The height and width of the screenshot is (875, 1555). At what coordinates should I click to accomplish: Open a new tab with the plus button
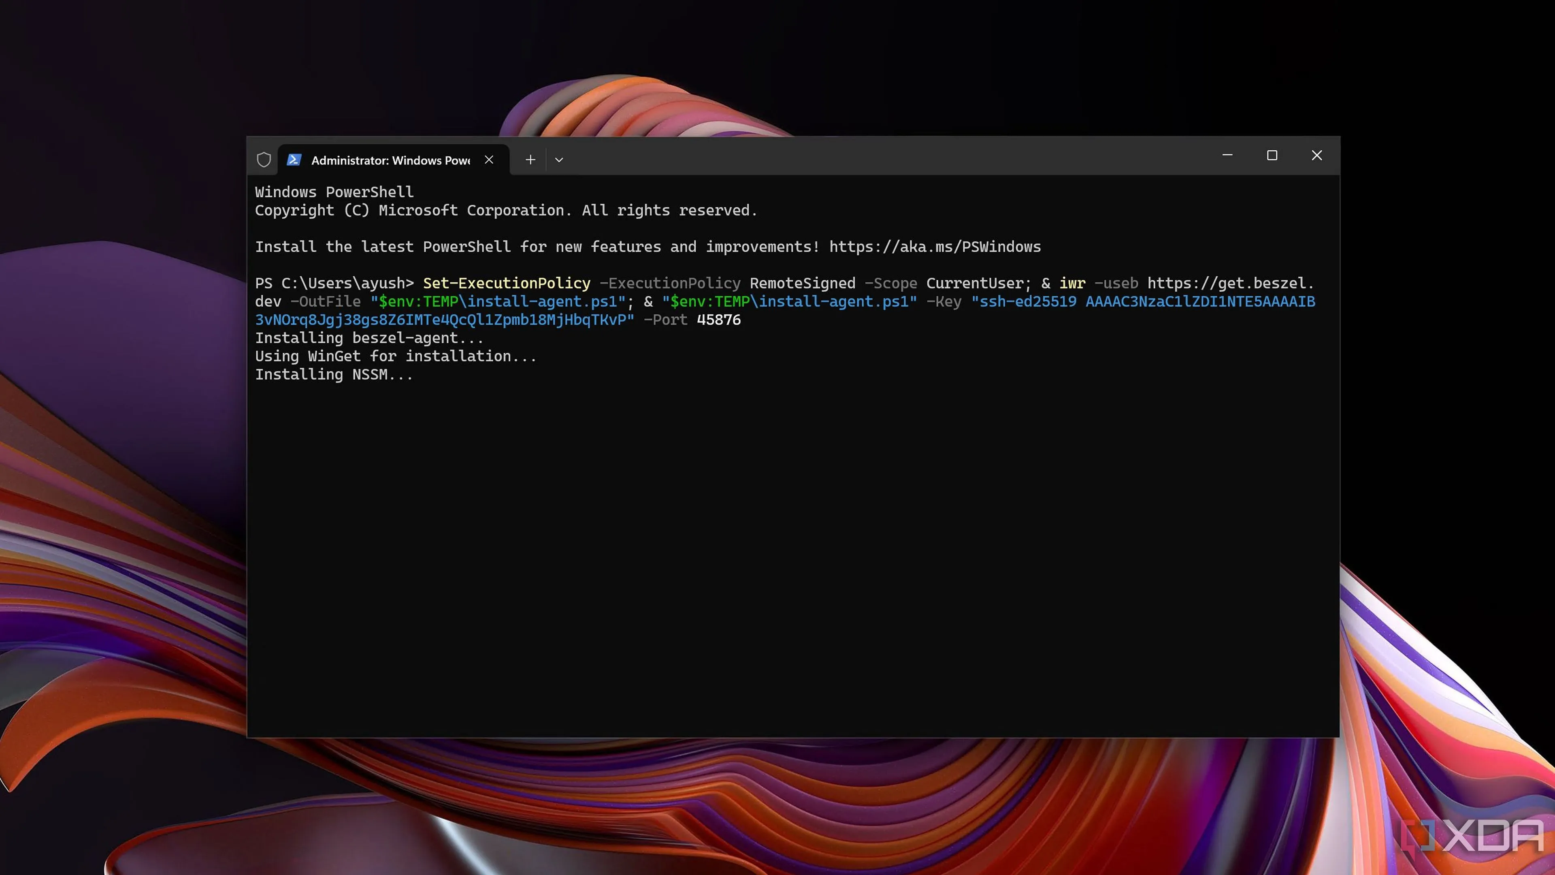coord(530,160)
